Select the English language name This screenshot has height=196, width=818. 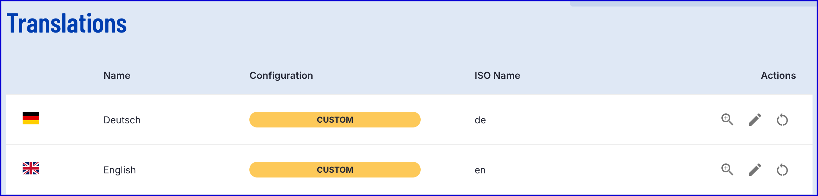point(120,170)
